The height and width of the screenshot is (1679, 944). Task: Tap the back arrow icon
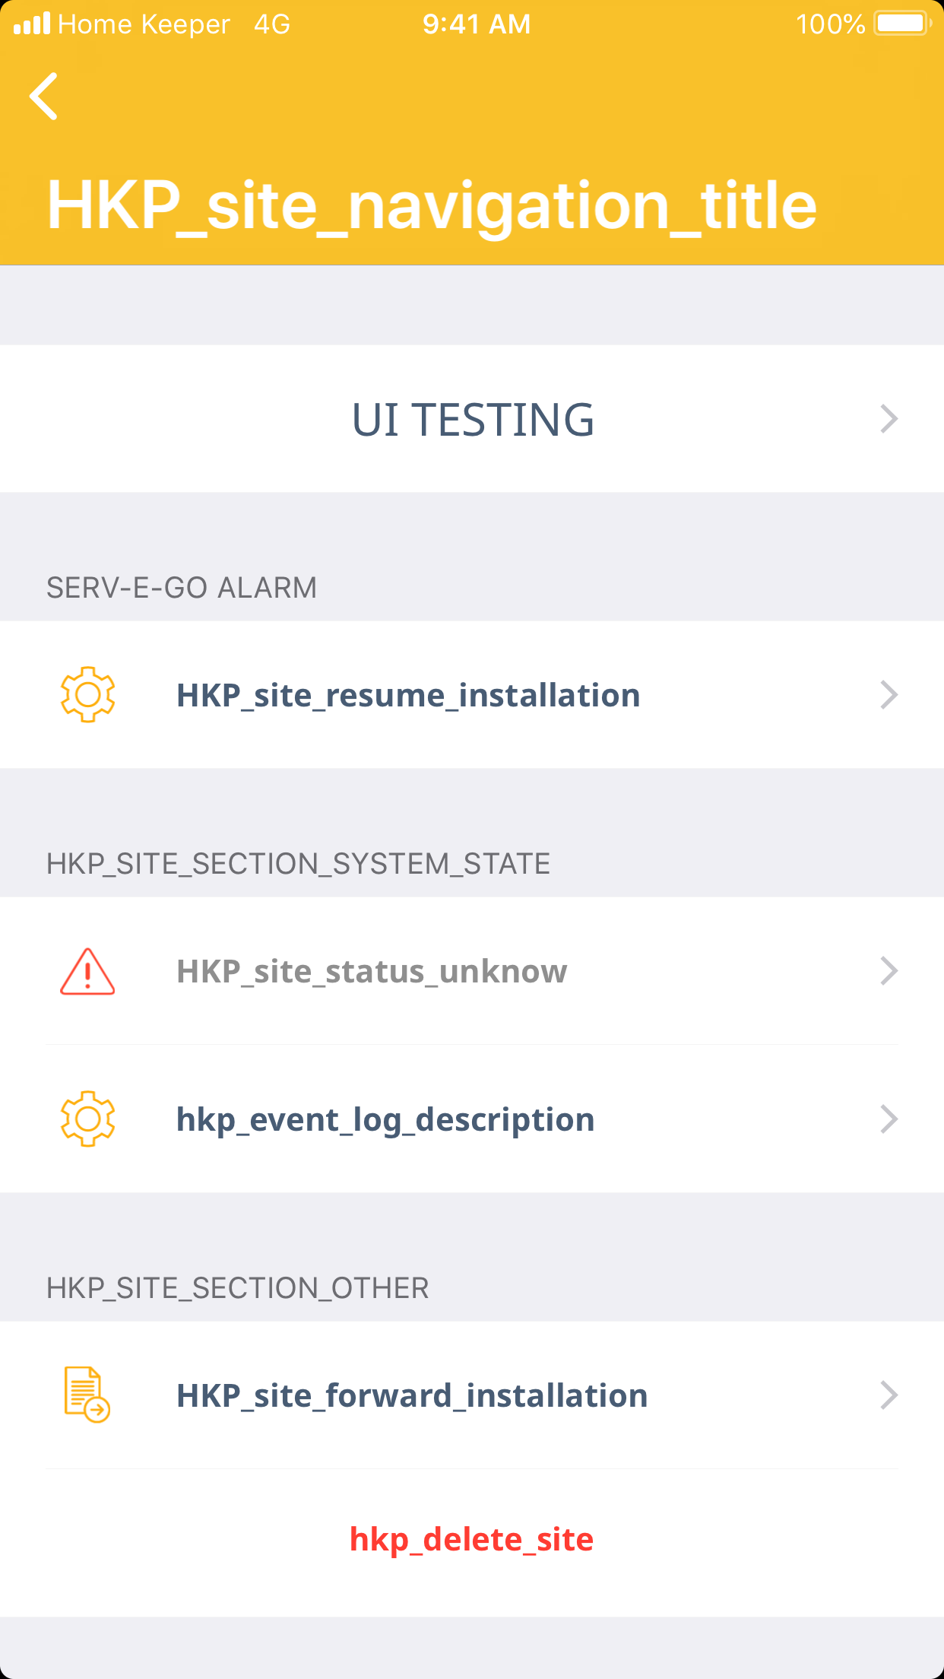point(44,97)
